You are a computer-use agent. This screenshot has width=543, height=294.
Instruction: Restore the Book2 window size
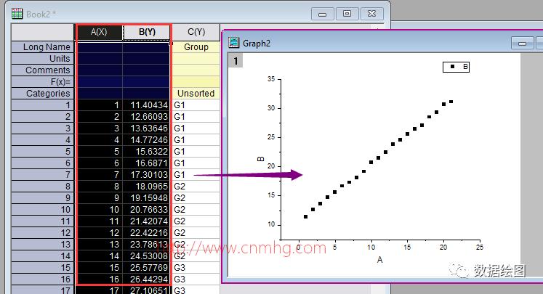coord(347,14)
